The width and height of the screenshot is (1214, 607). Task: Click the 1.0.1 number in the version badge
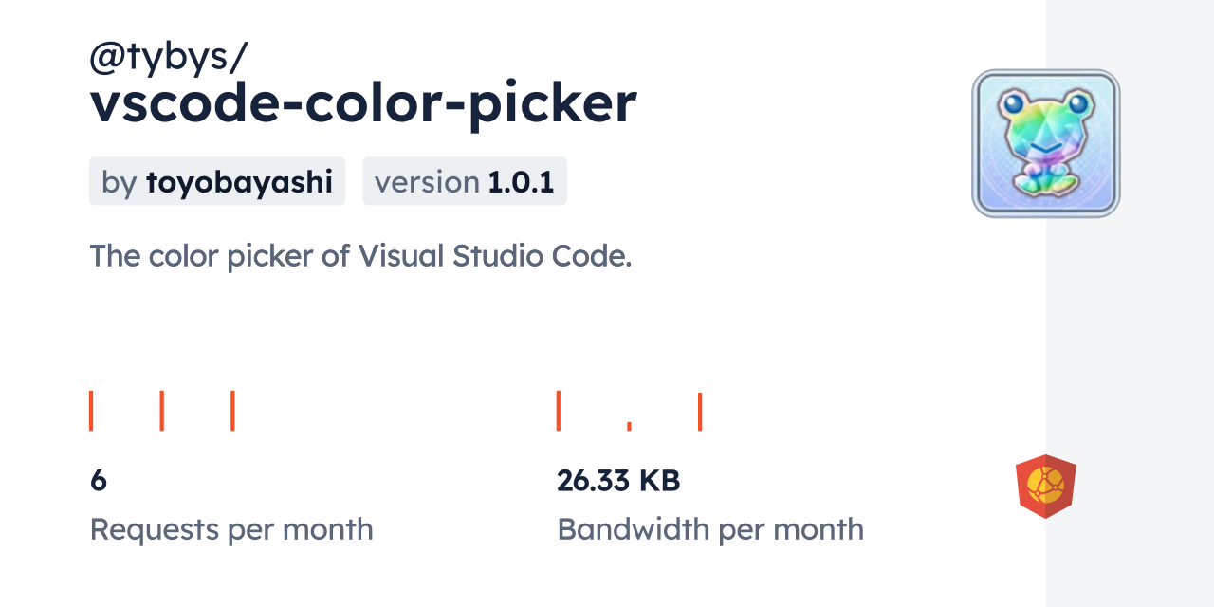point(521,182)
